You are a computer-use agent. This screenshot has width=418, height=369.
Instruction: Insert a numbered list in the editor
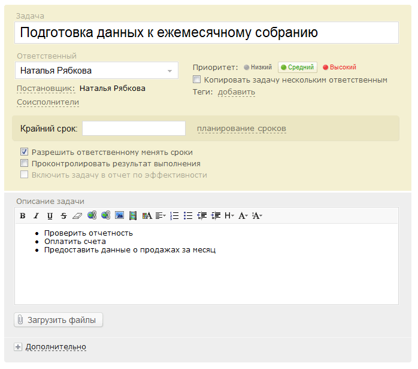(174, 216)
